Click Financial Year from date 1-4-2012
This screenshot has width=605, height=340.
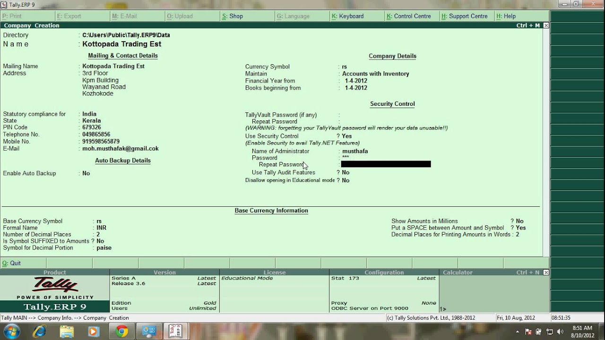(x=356, y=81)
